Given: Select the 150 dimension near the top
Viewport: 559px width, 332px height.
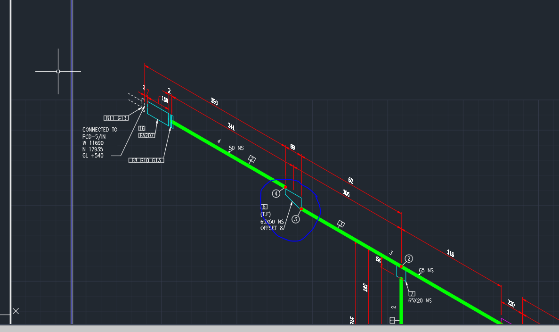Looking at the screenshot, I should [164, 100].
